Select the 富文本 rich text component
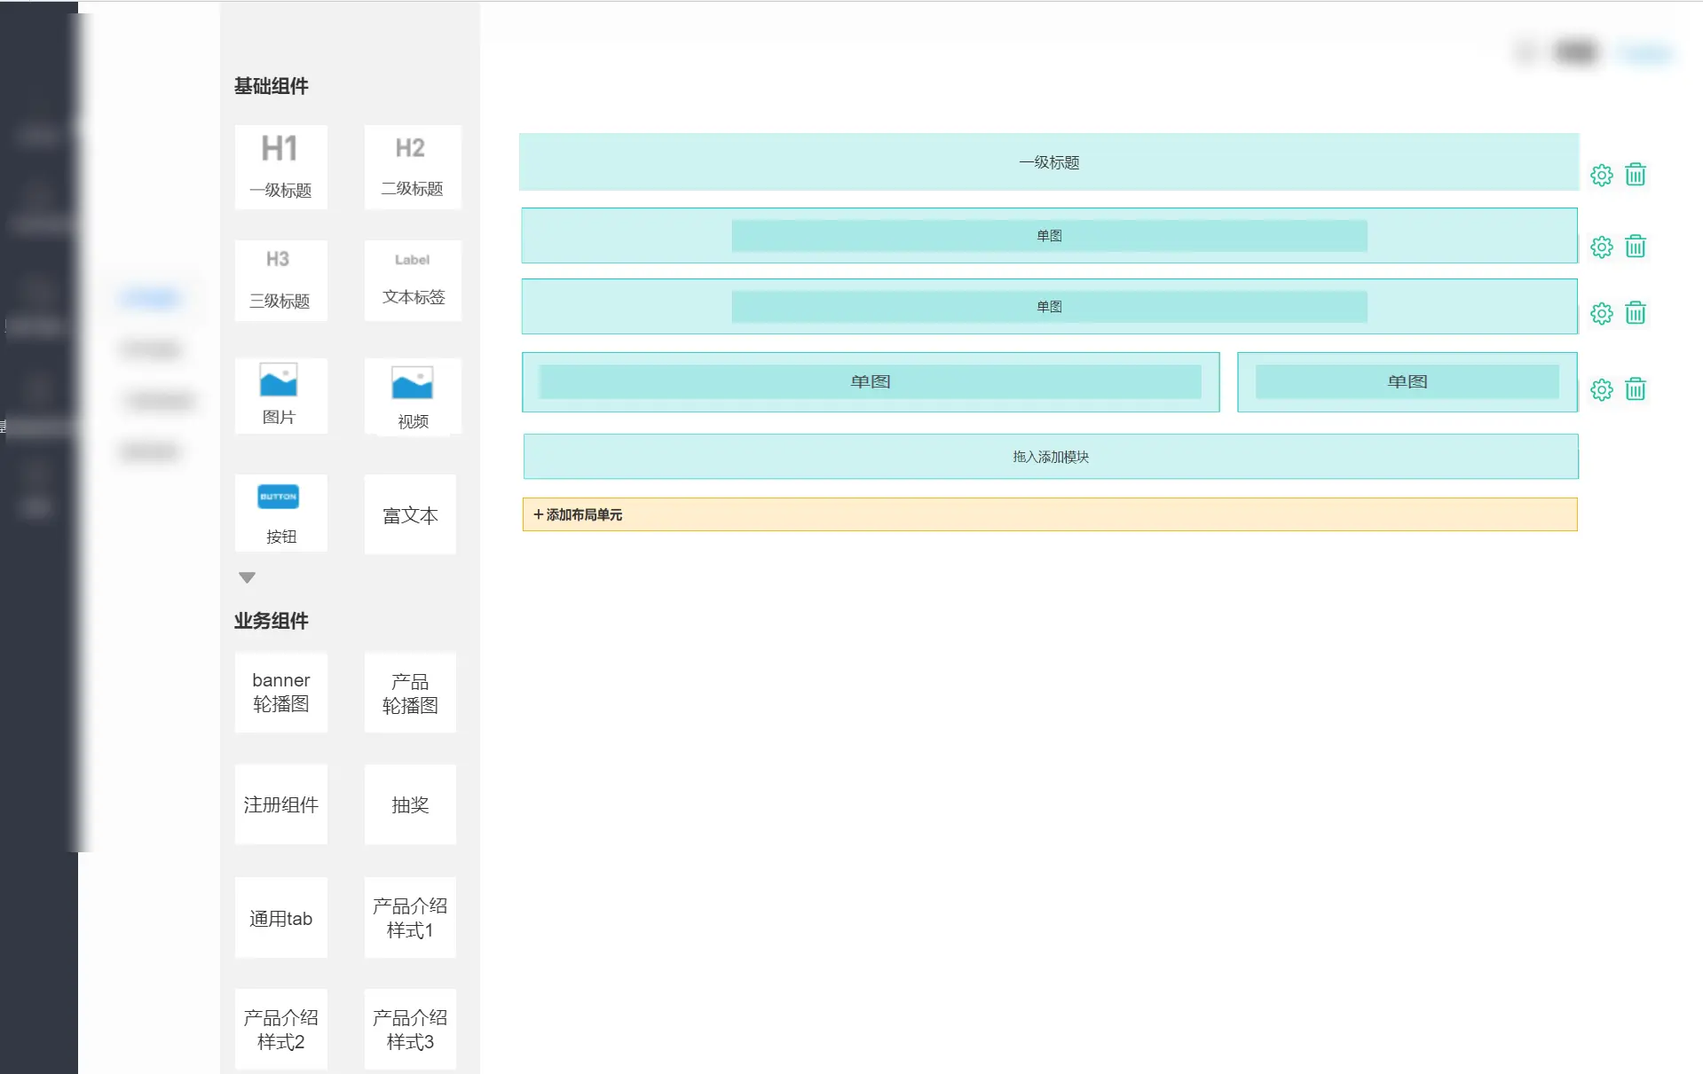The height and width of the screenshot is (1074, 1703). tap(410, 515)
